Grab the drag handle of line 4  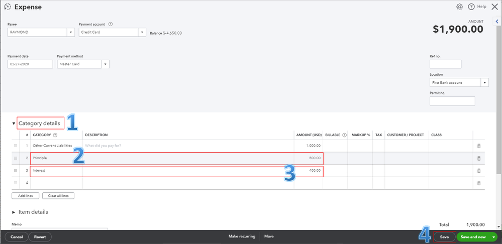(x=16, y=183)
